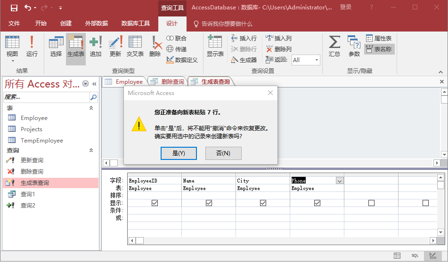The height and width of the screenshot is (262, 448).
Task: Expand the Phone field dropdown arrow
Action: point(339,181)
